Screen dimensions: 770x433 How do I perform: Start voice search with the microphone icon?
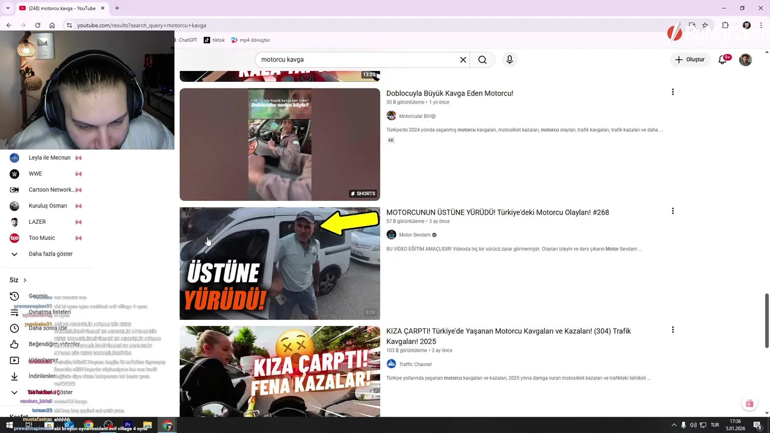510,60
